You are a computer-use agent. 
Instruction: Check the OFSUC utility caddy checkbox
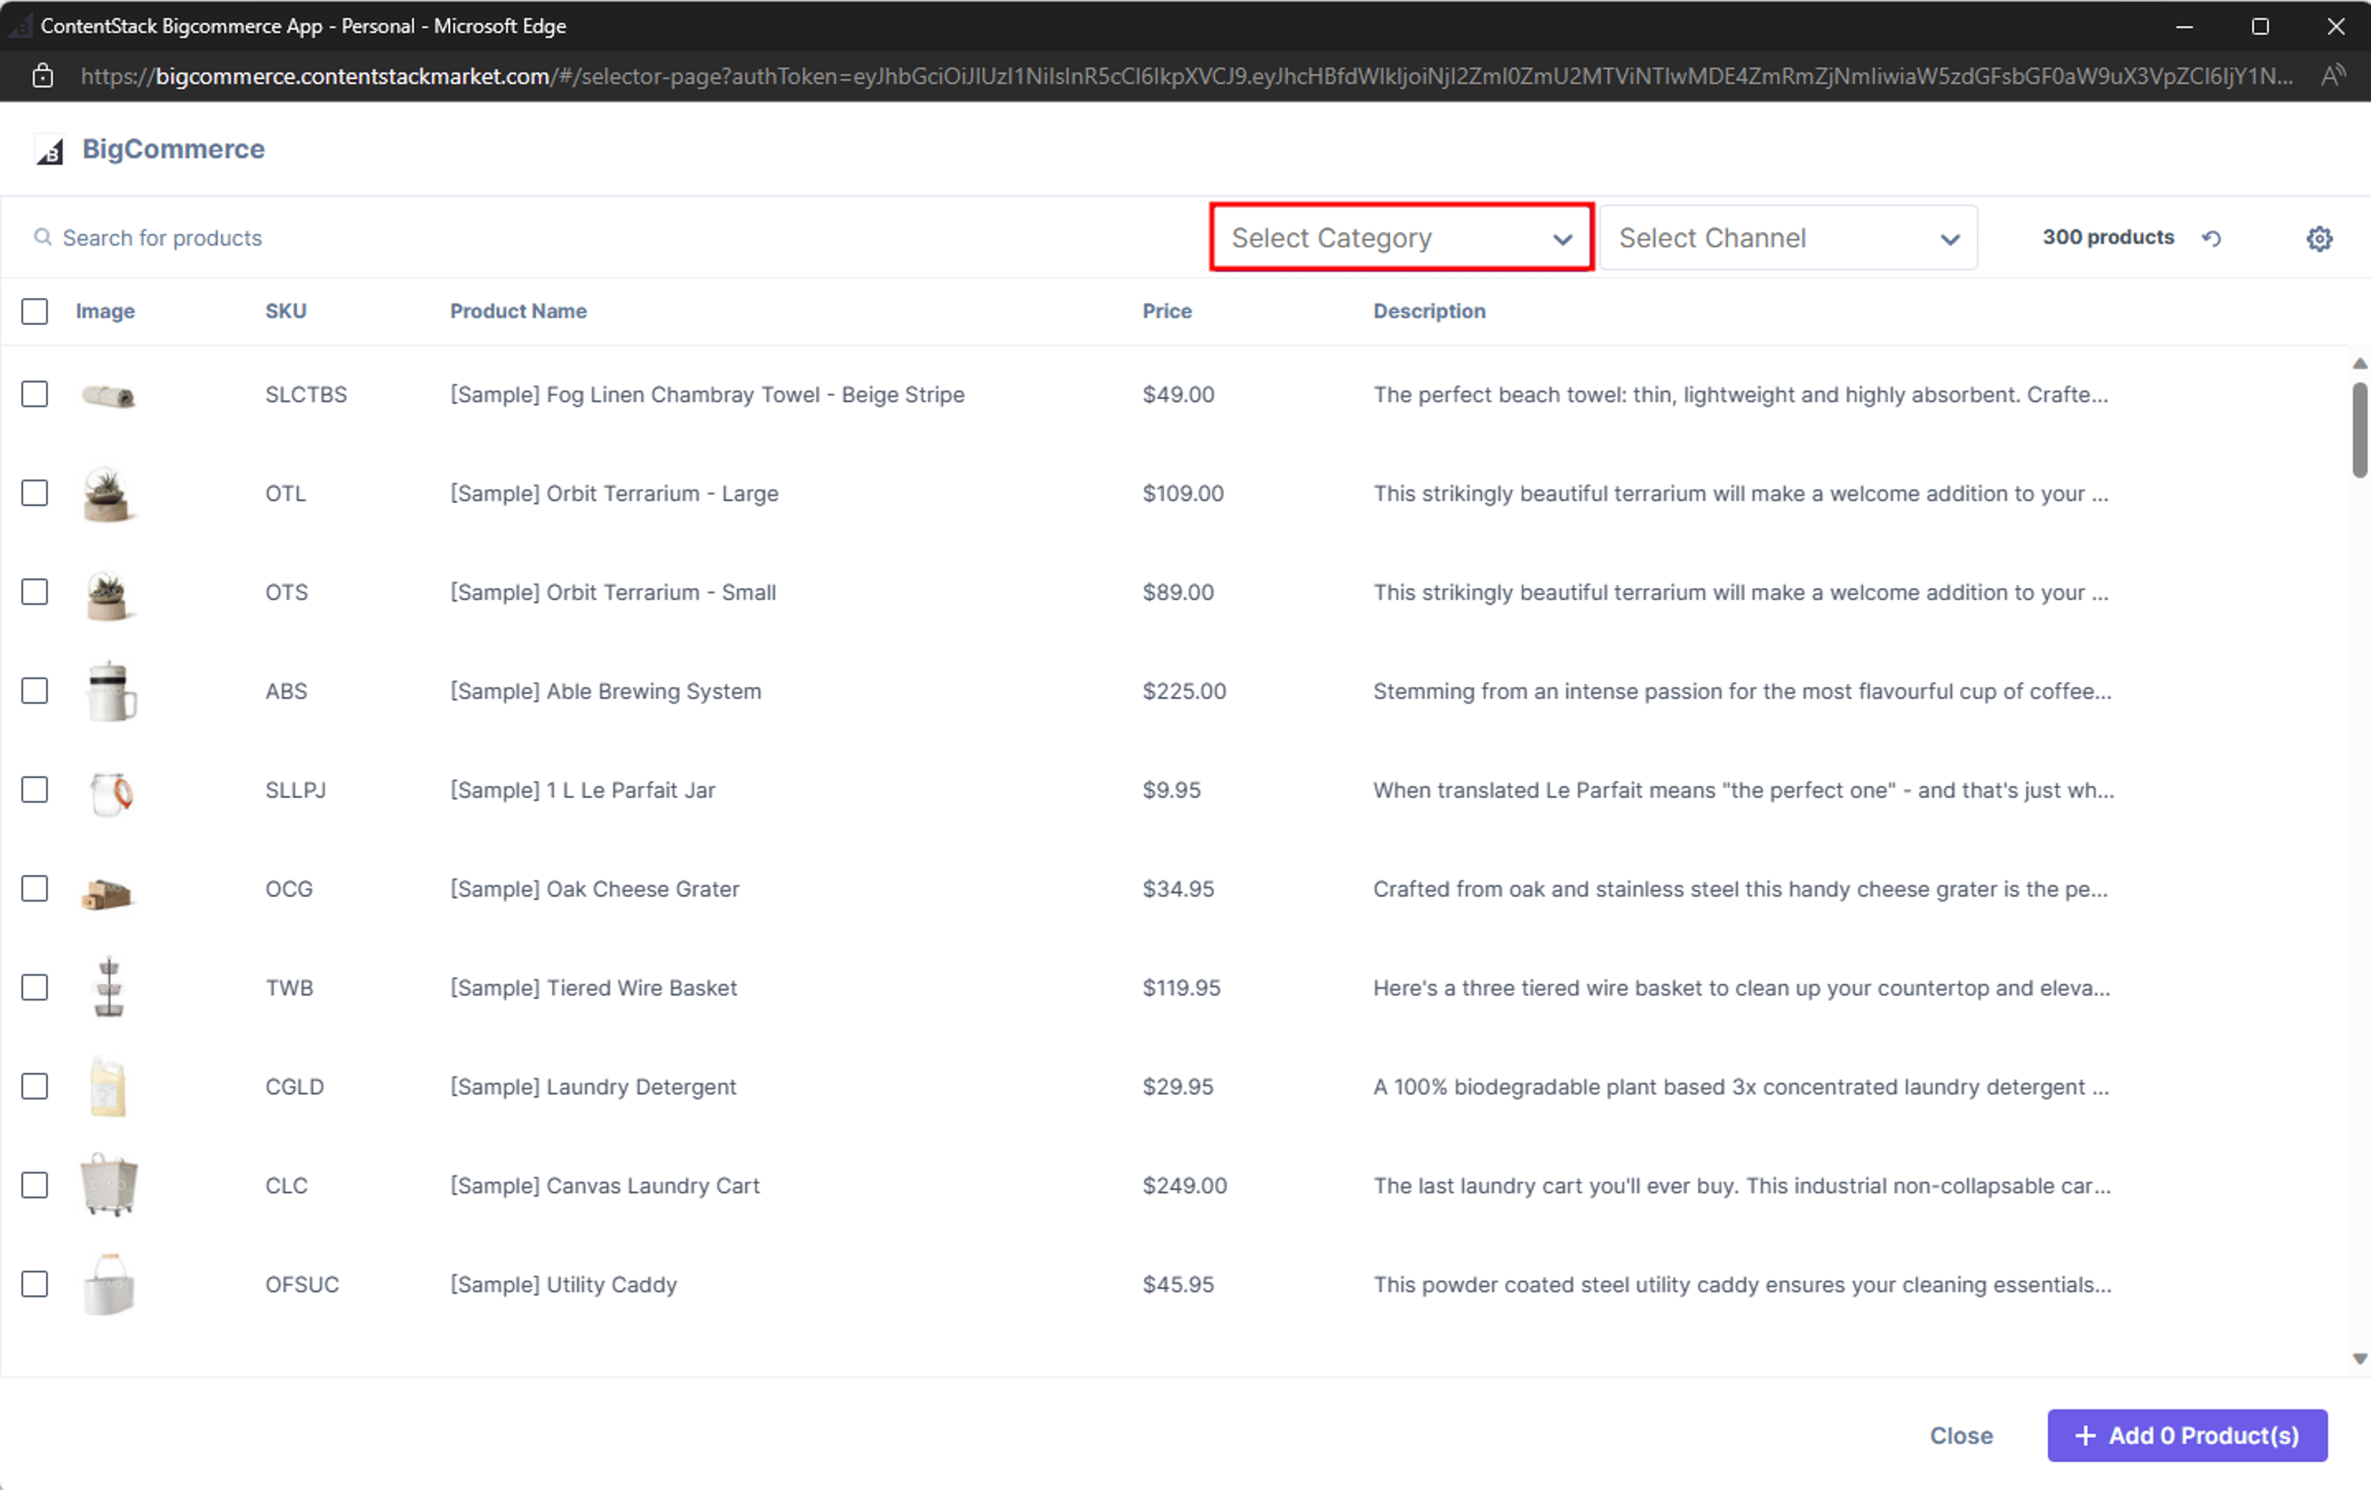click(35, 1284)
